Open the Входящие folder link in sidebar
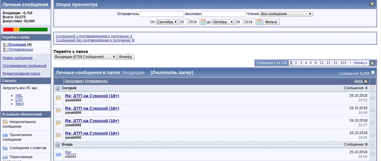Screen dimensions: 381x161 point(17,45)
